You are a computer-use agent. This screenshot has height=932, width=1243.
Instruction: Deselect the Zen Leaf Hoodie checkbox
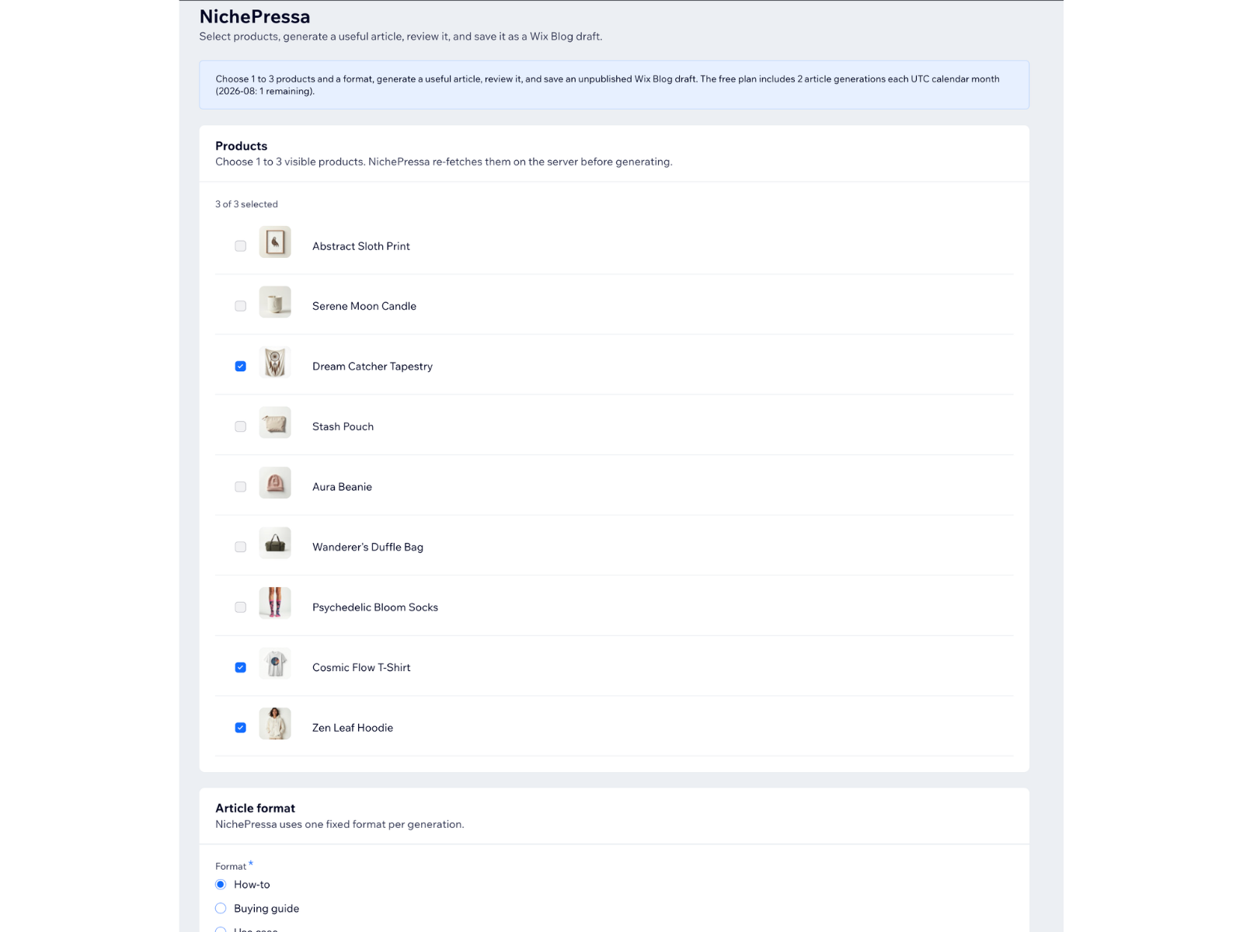click(x=241, y=728)
